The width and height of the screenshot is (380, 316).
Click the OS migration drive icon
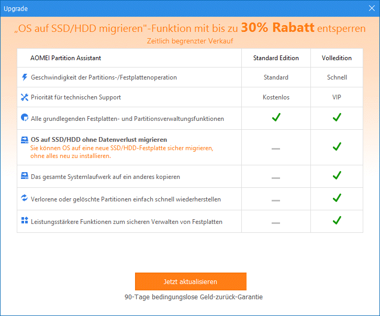click(24, 140)
